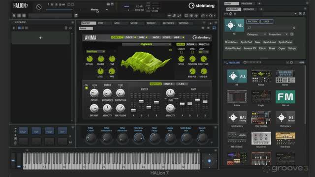Screen dimensions: 315x177
Task: Click the sphere XY control pad
Action: 209,161
